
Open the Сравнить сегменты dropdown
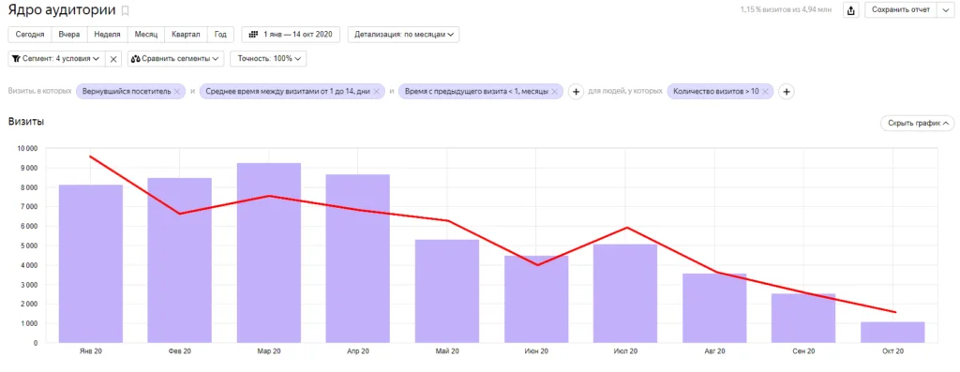[x=175, y=59]
